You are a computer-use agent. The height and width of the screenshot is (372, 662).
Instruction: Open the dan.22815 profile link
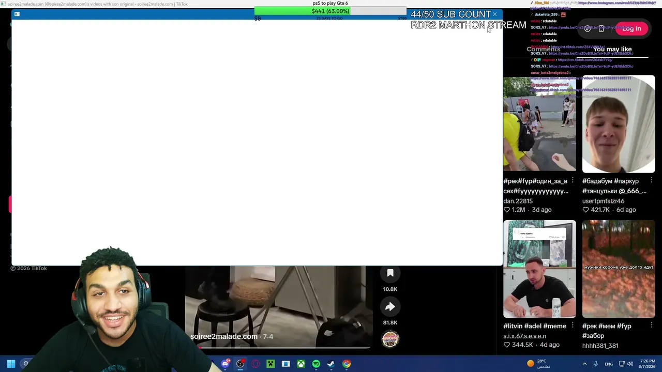[x=518, y=201]
